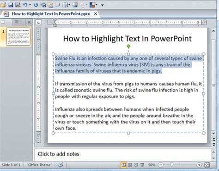Image resolution: width=219 pixels, height=171 pixels.
Task: Click the Paste clipboard icon
Action: tap(65, 5)
